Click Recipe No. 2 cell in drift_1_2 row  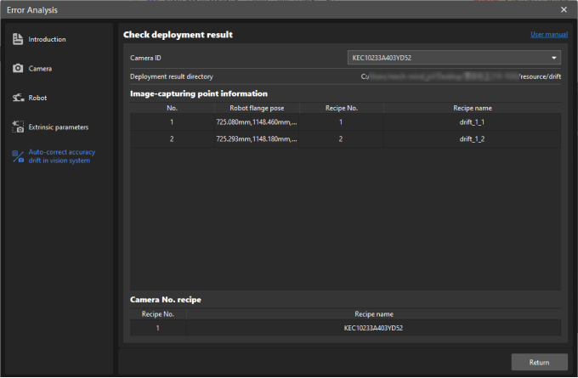341,139
